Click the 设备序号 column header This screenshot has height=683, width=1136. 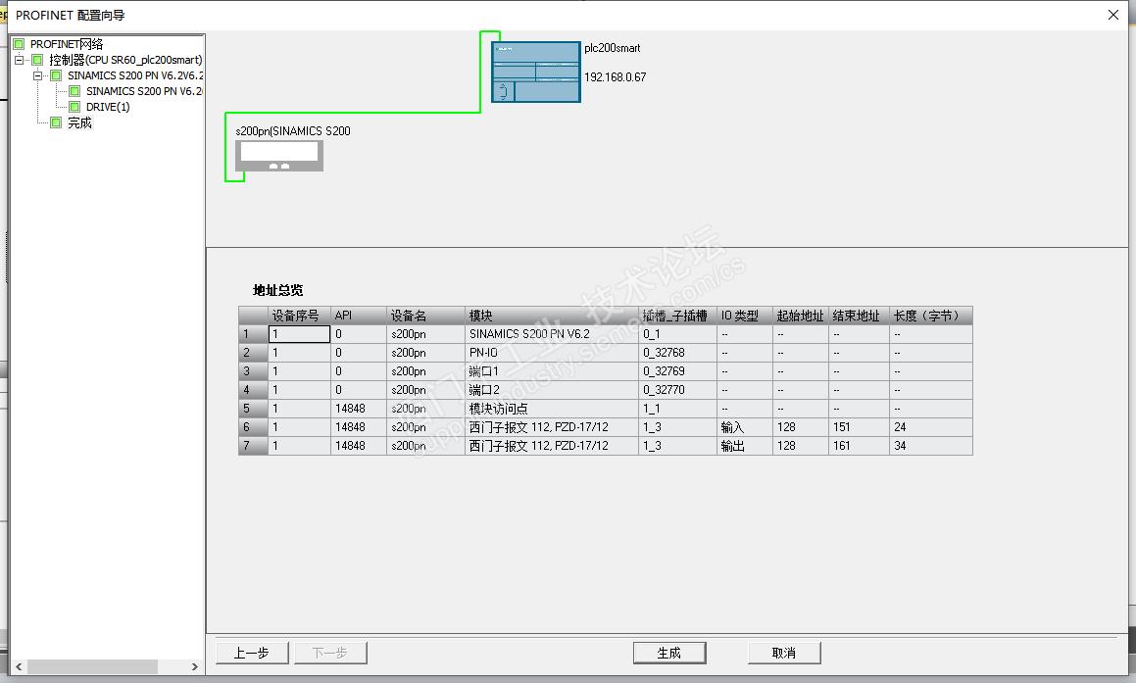tap(299, 316)
